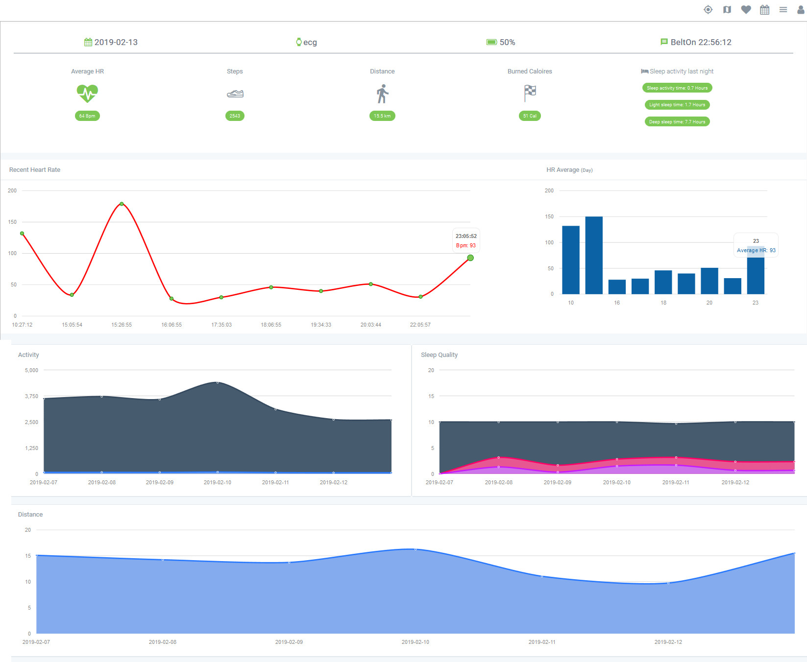
Task: Click the 64 Bpm badge
Action: click(87, 116)
